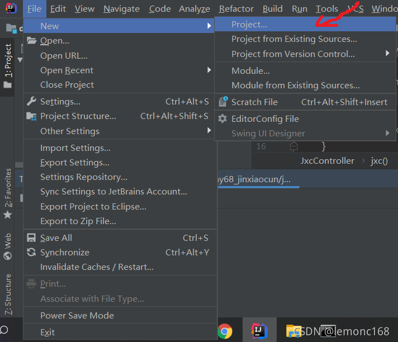Create a new Scratch File
Screen dimensions: 398x342
[305, 102]
